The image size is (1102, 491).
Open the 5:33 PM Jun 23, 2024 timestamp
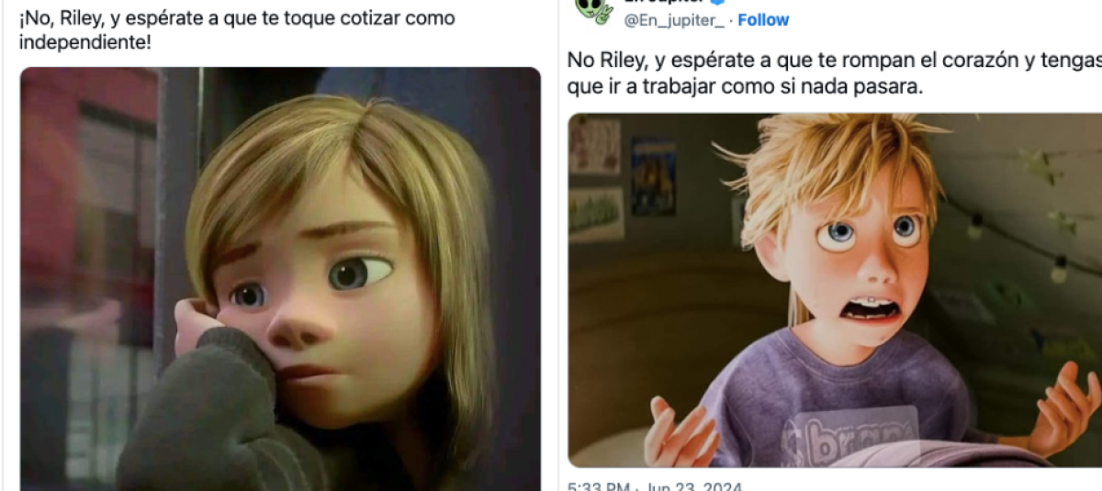point(654,485)
